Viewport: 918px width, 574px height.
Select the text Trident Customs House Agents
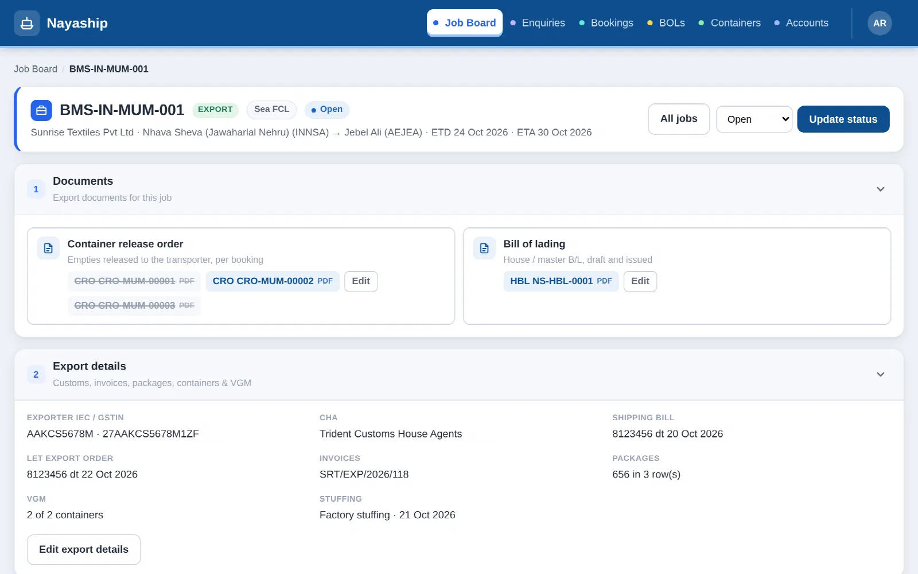[x=391, y=434]
